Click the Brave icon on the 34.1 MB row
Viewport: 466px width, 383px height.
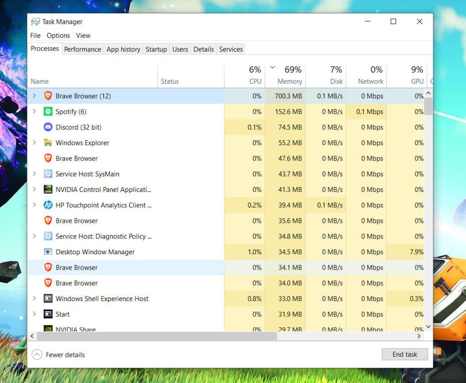[x=48, y=267]
